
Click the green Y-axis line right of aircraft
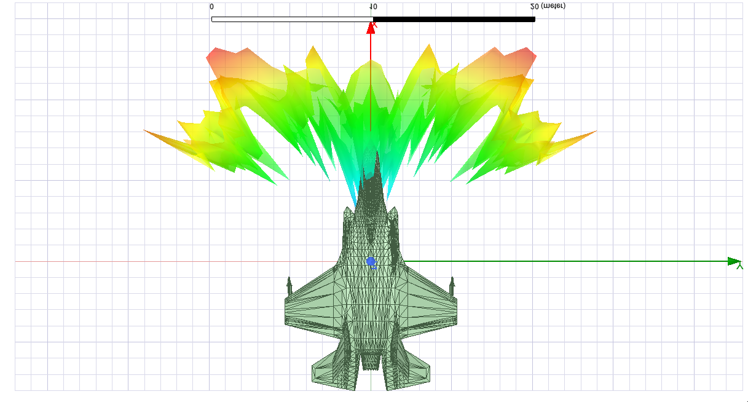[553, 261]
